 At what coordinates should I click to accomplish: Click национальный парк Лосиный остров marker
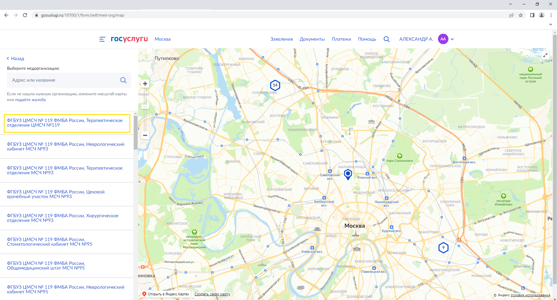point(531,69)
